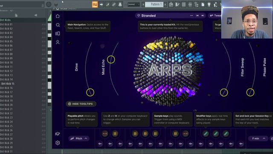
Task: Toggle typing keyboard to piano button
Action: pyautogui.click(x=95, y=4)
